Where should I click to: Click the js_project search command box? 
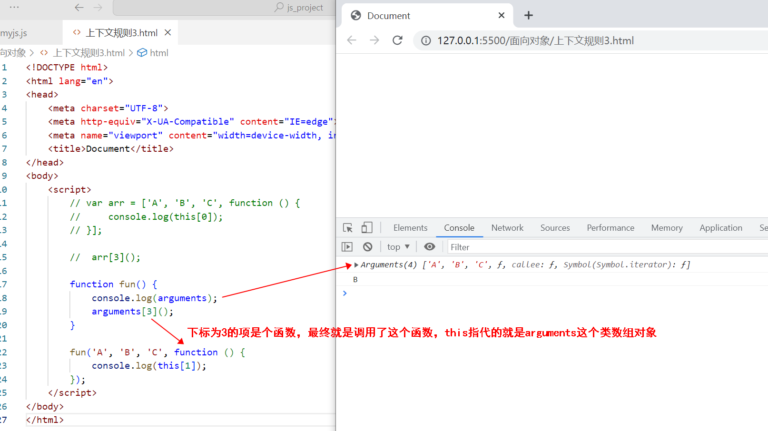pyautogui.click(x=225, y=8)
